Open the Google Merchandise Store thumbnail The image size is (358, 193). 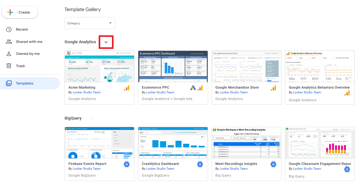[246, 67]
